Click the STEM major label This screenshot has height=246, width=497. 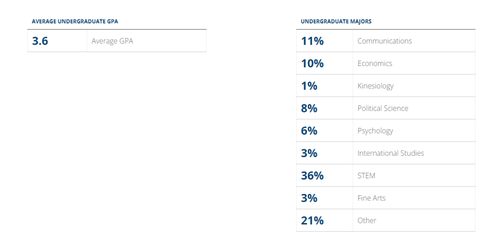366,176
